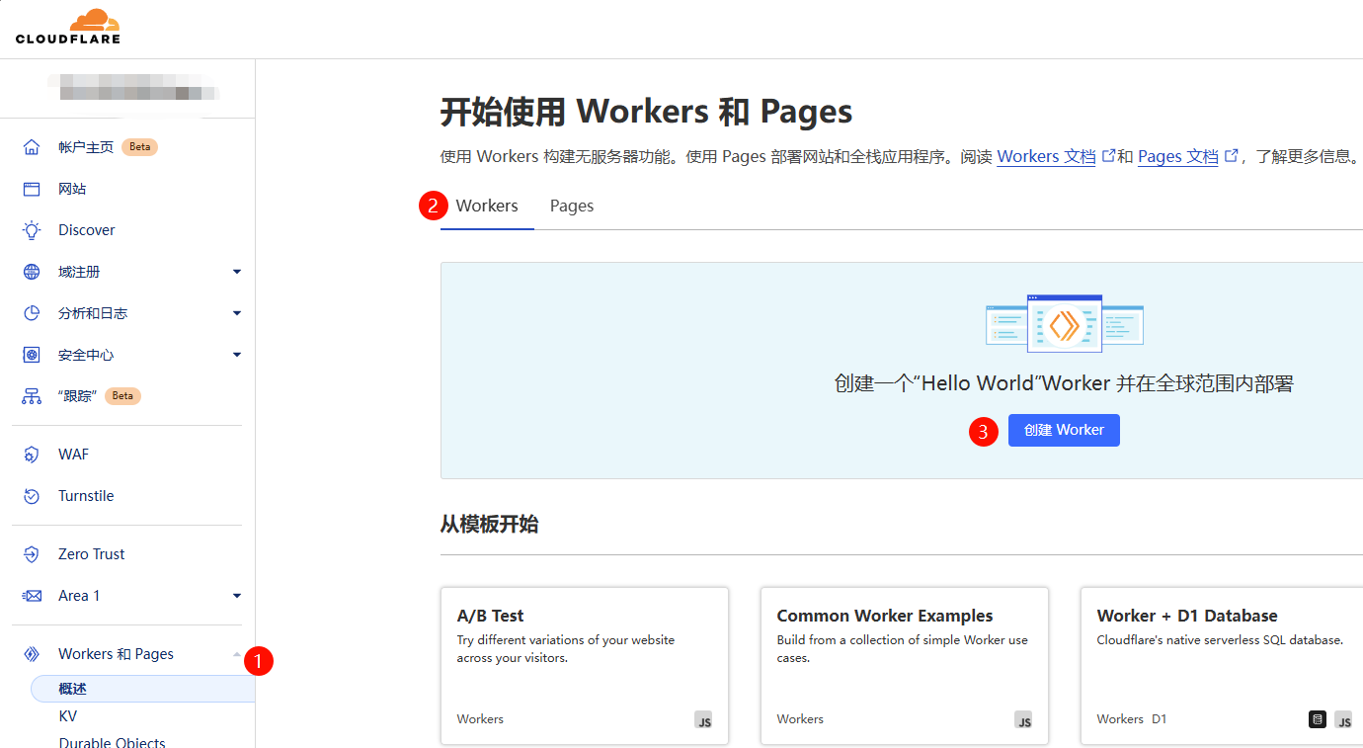Image resolution: width=1363 pixels, height=748 pixels.
Task: Expand the 安全中心 dropdown
Action: click(236, 354)
